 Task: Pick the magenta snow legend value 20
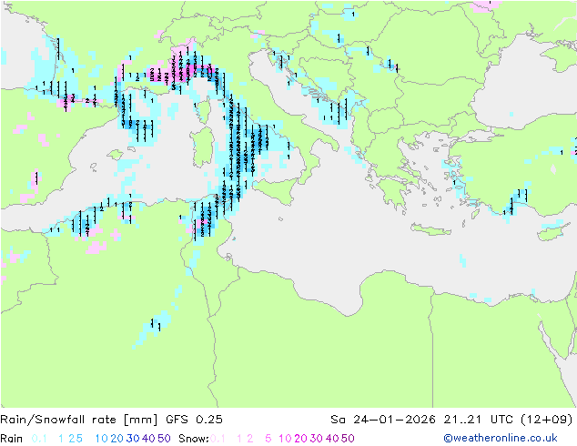(300, 439)
